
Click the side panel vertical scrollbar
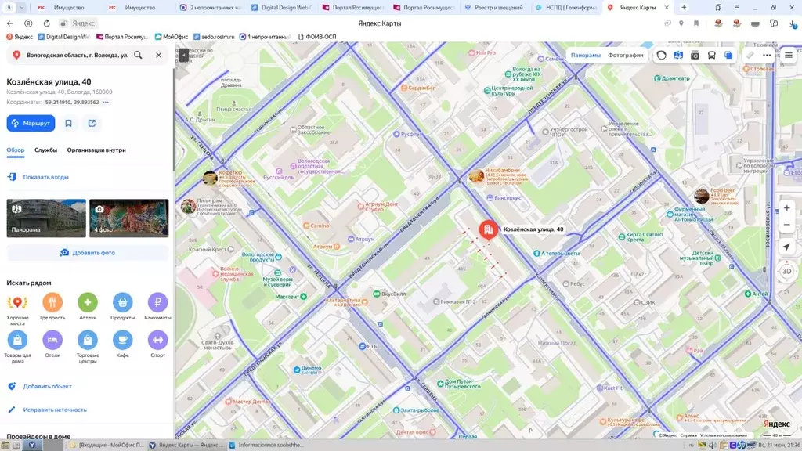[x=174, y=120]
